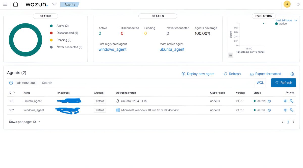
Task: Sort by Operating system column header
Action: (126, 93)
